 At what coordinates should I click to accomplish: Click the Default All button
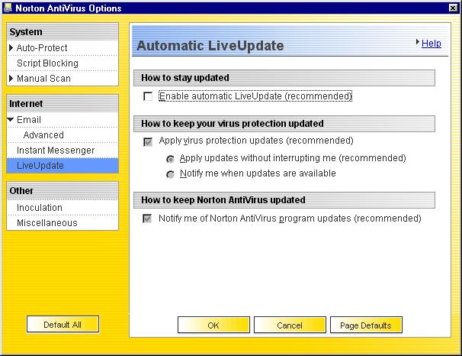click(x=63, y=325)
